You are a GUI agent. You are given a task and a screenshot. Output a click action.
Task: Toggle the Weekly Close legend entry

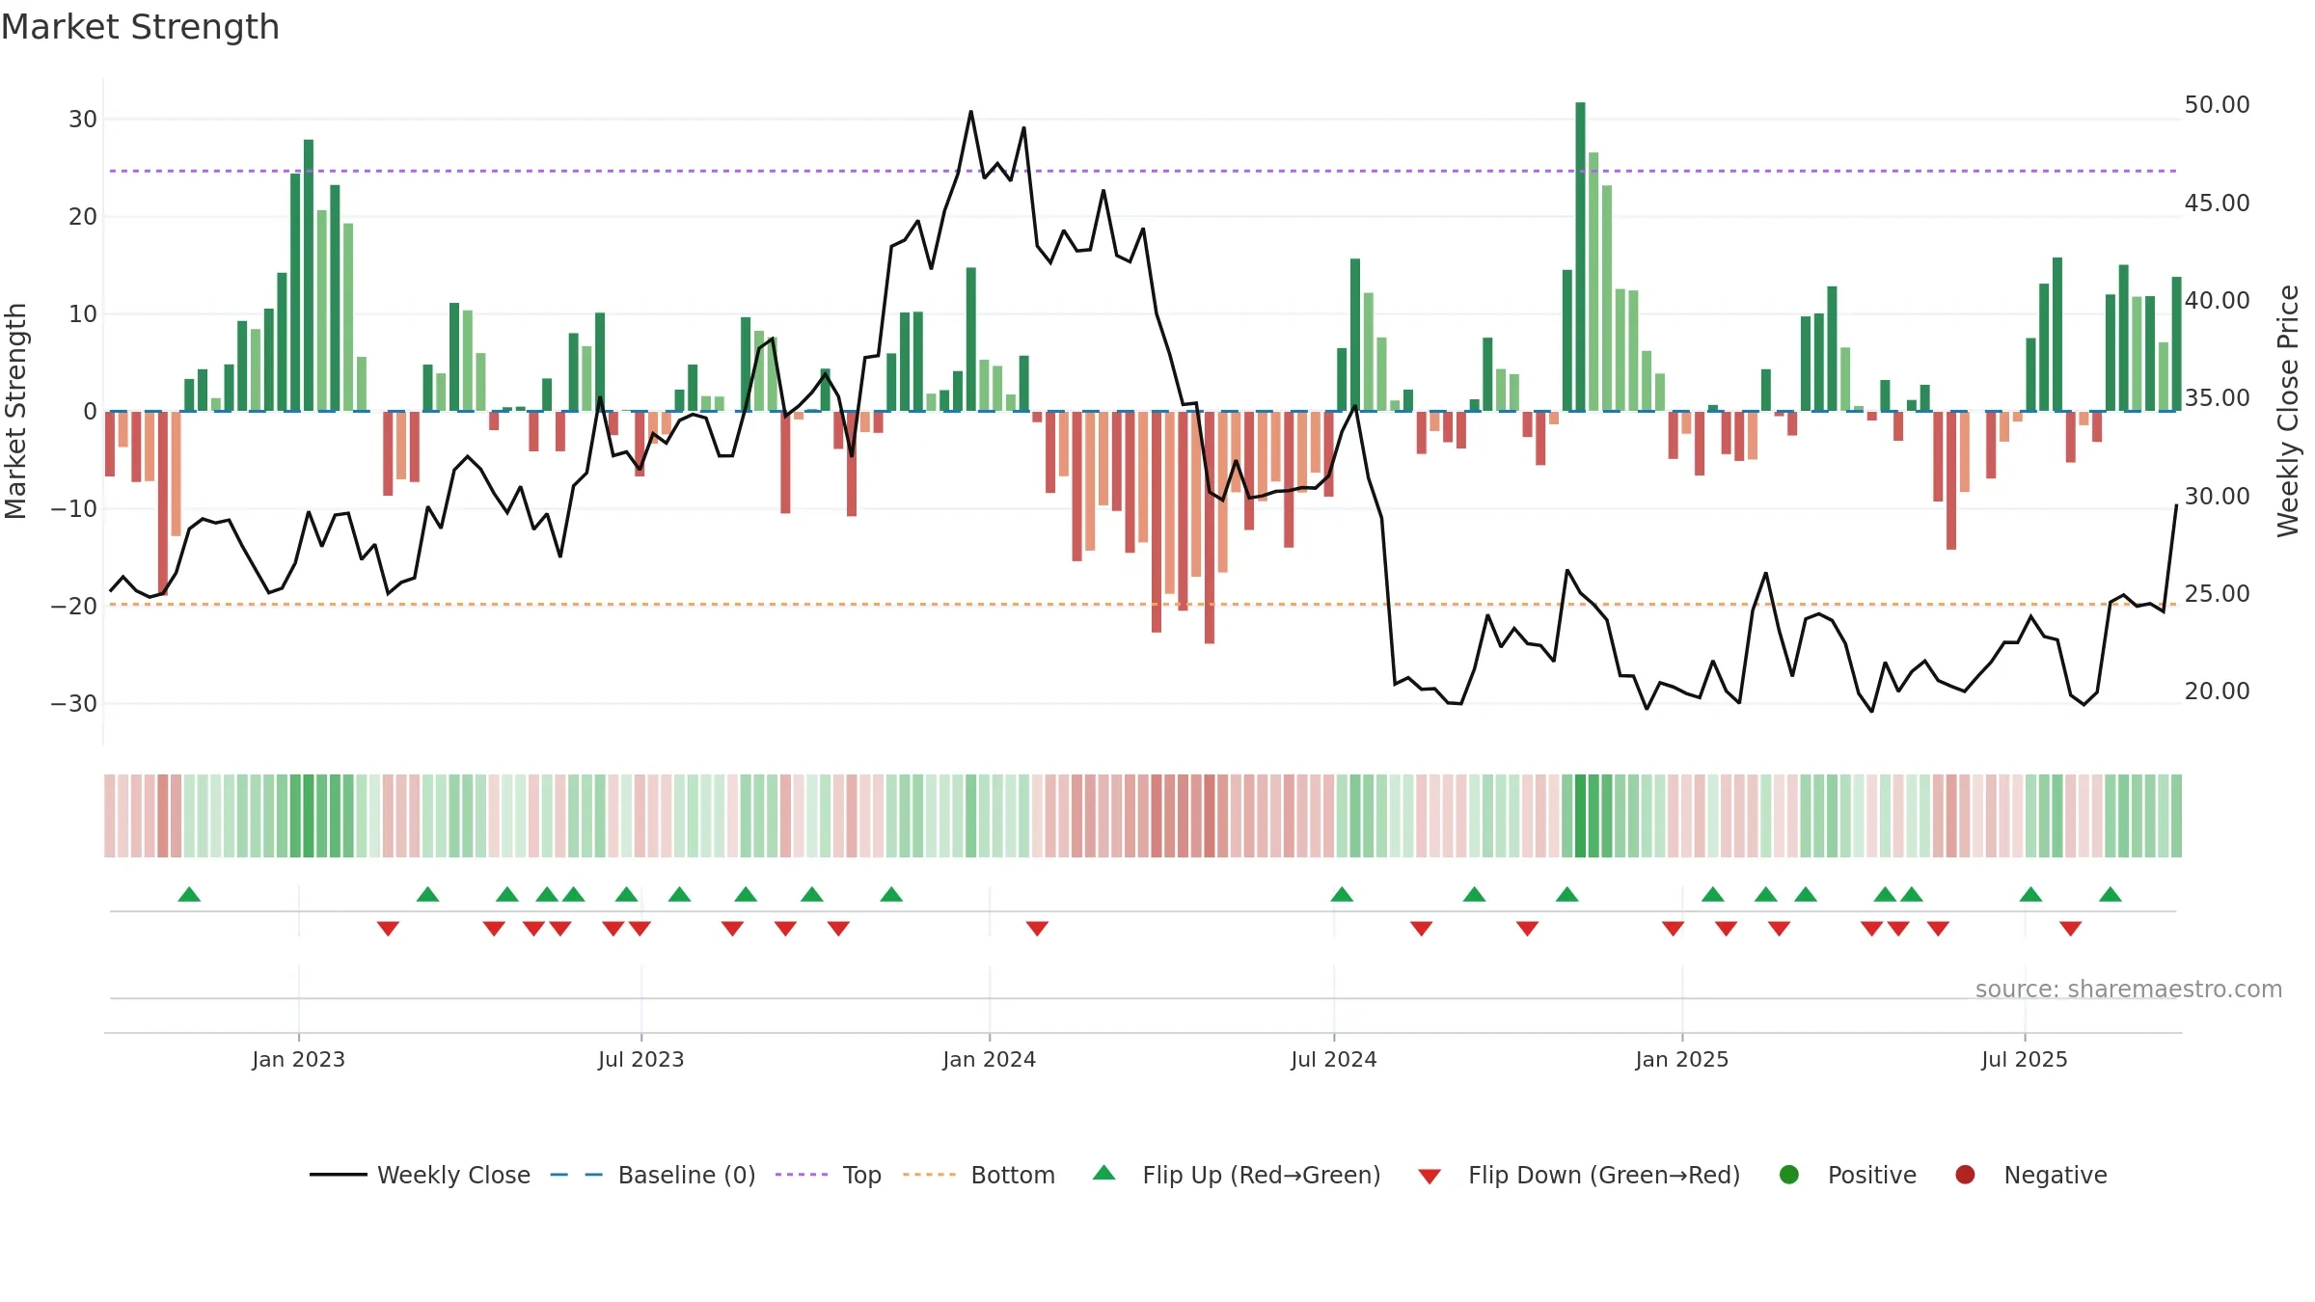coord(420,1175)
